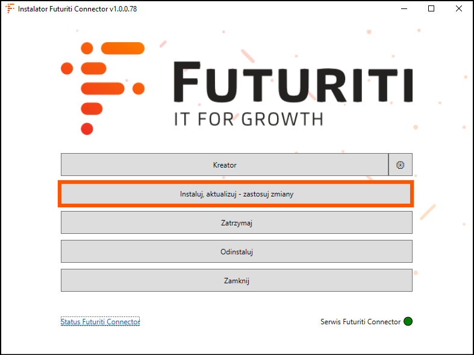The height and width of the screenshot is (355, 474).
Task: Click the Futuriti app icon in title bar
Action: 10,9
